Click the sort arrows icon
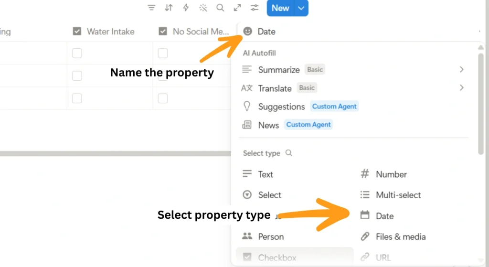 [x=169, y=8]
